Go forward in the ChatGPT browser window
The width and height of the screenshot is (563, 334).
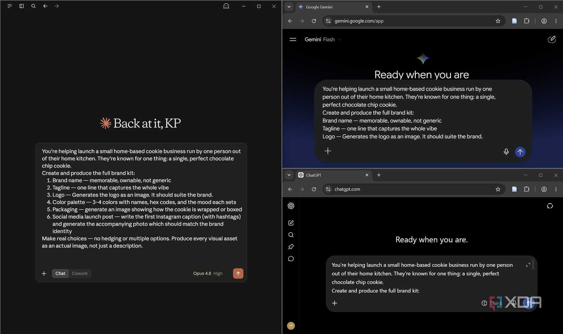(x=302, y=189)
